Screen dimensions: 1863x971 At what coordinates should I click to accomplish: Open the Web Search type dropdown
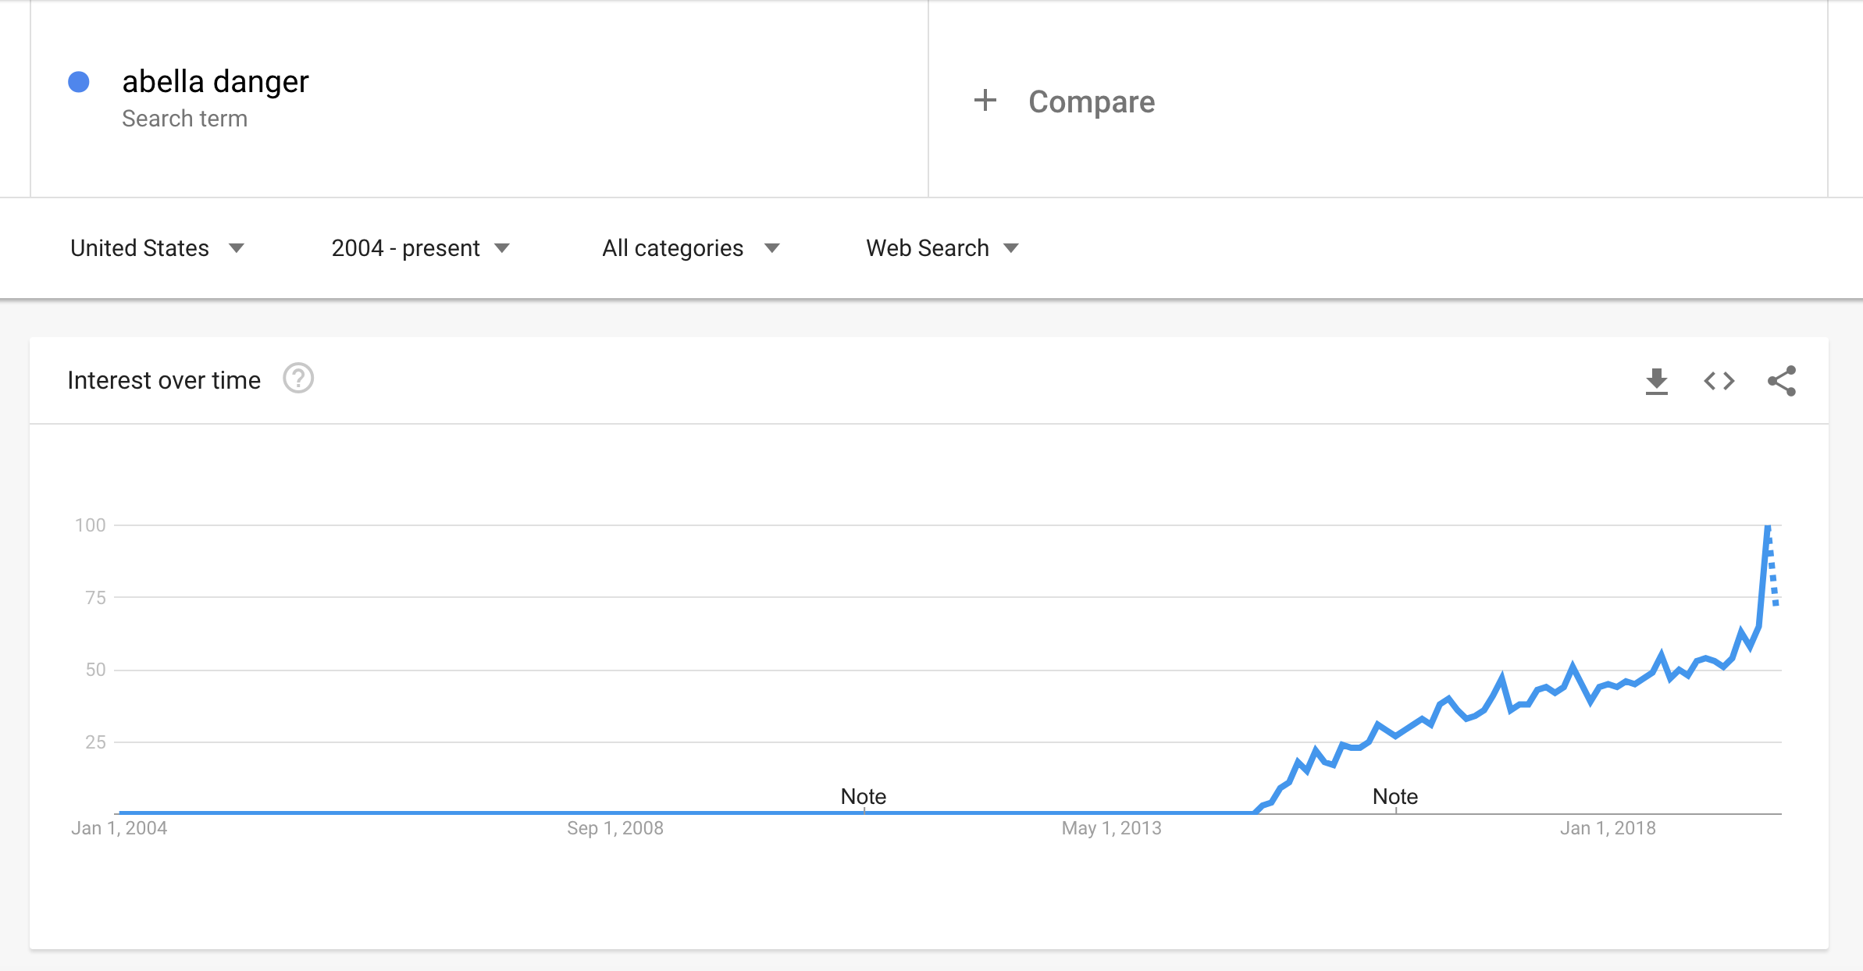point(942,248)
